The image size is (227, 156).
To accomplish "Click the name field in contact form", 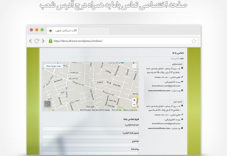I will pos(90,129).
